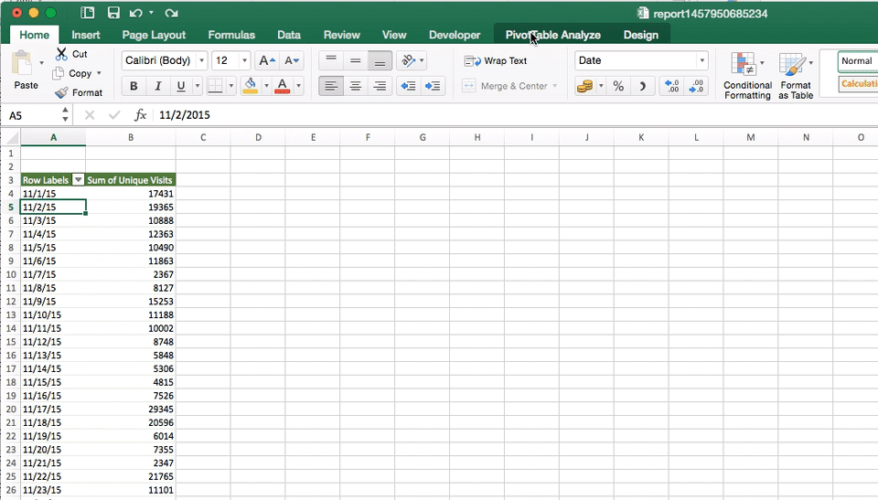This screenshot has width=878, height=500.
Task: Apply percent style formatting
Action: pyautogui.click(x=618, y=86)
